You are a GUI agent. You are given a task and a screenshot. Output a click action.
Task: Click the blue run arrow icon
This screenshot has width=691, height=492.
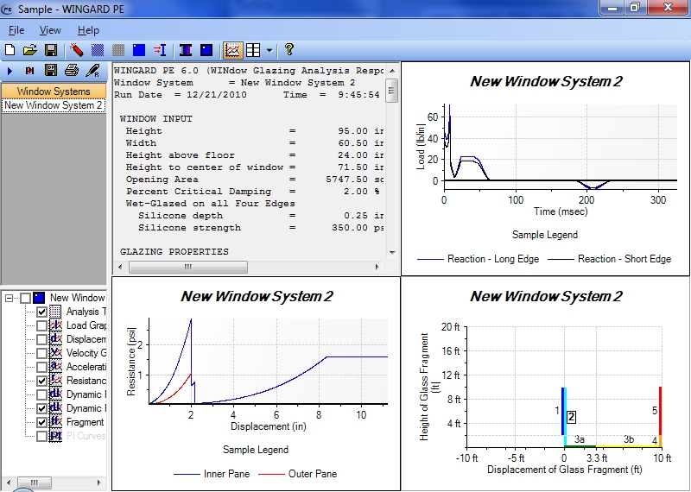click(x=10, y=71)
